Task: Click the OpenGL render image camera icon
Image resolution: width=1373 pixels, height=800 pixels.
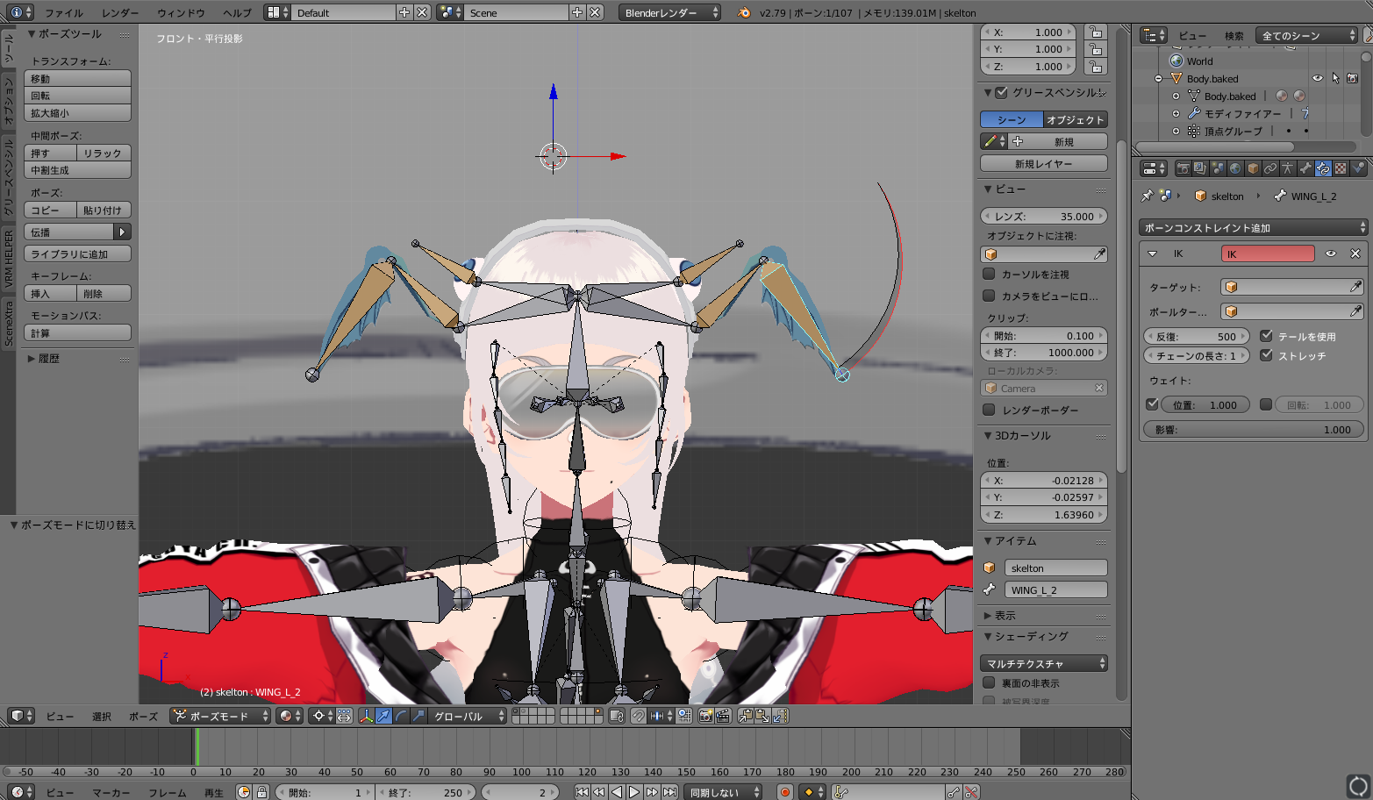Action: 705,716
